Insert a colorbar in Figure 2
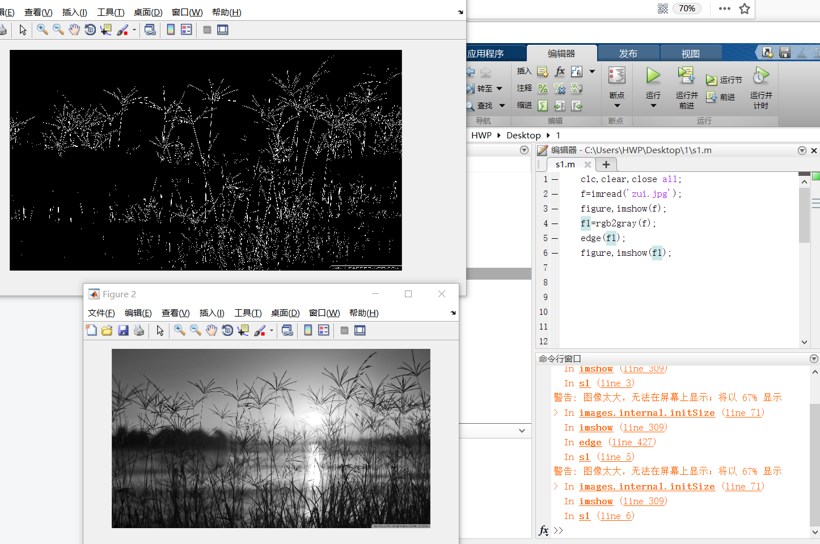This screenshot has height=544, width=820. tap(308, 330)
